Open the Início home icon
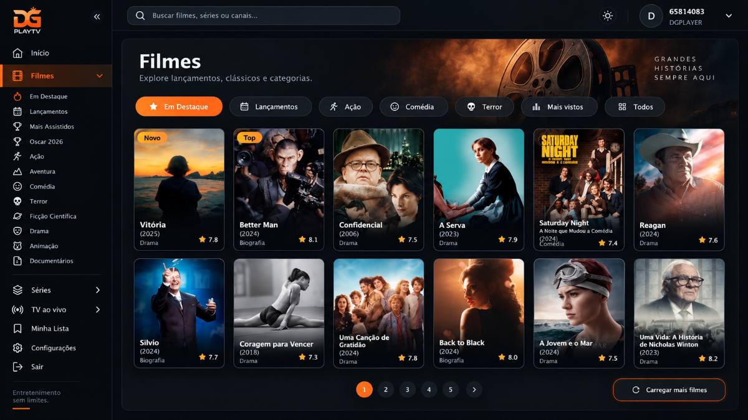748x420 pixels. (17, 53)
